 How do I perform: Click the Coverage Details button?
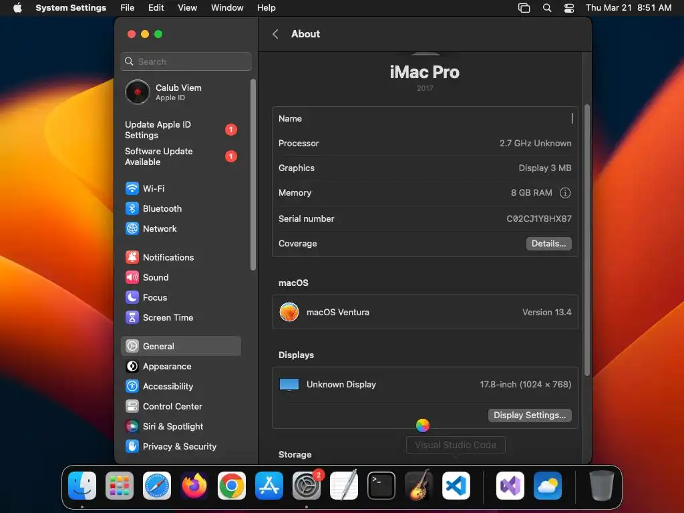(549, 243)
